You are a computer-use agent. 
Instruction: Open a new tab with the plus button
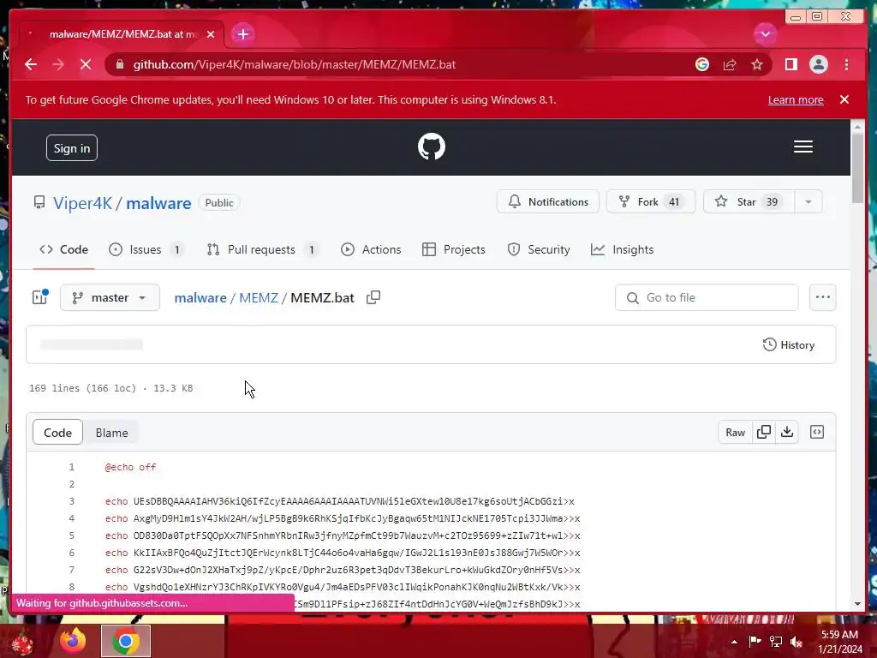242,34
